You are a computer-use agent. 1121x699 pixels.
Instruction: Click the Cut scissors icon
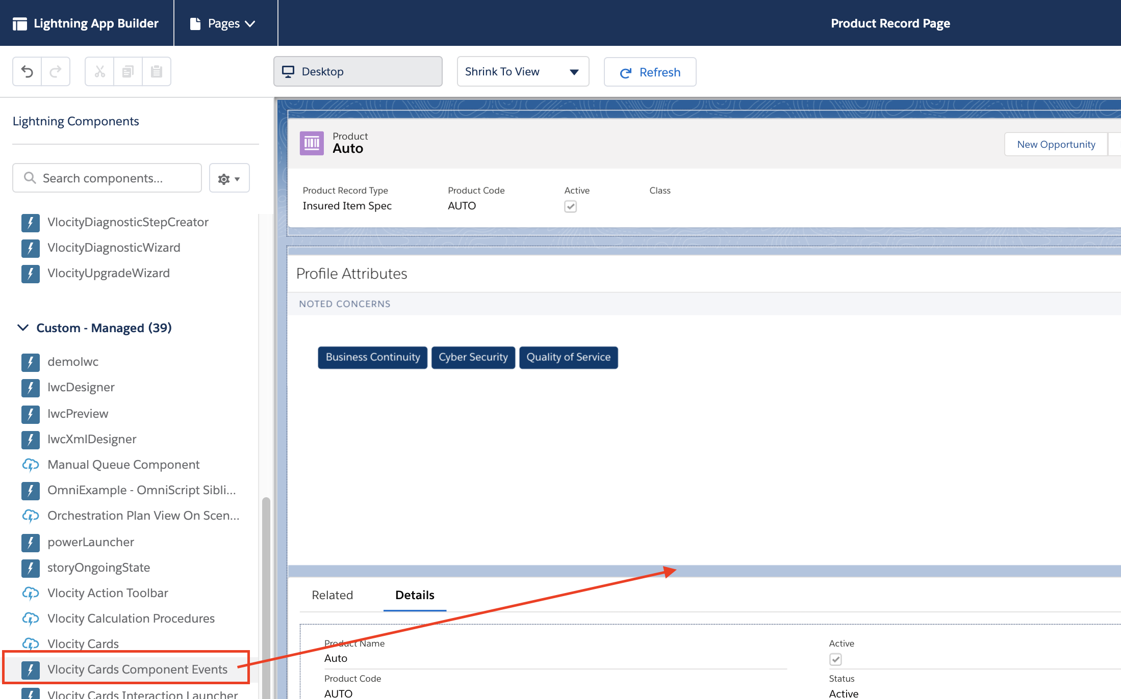click(99, 72)
